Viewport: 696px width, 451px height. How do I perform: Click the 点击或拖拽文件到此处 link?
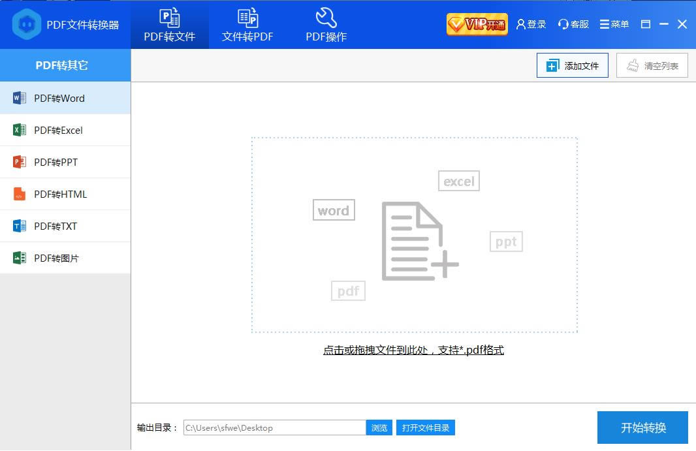tap(413, 350)
